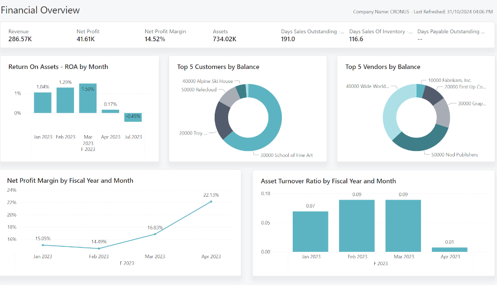Screen dimensions: 497x298
Task: Click the Mar 2023 asset turnover bar
Action: [403, 226]
